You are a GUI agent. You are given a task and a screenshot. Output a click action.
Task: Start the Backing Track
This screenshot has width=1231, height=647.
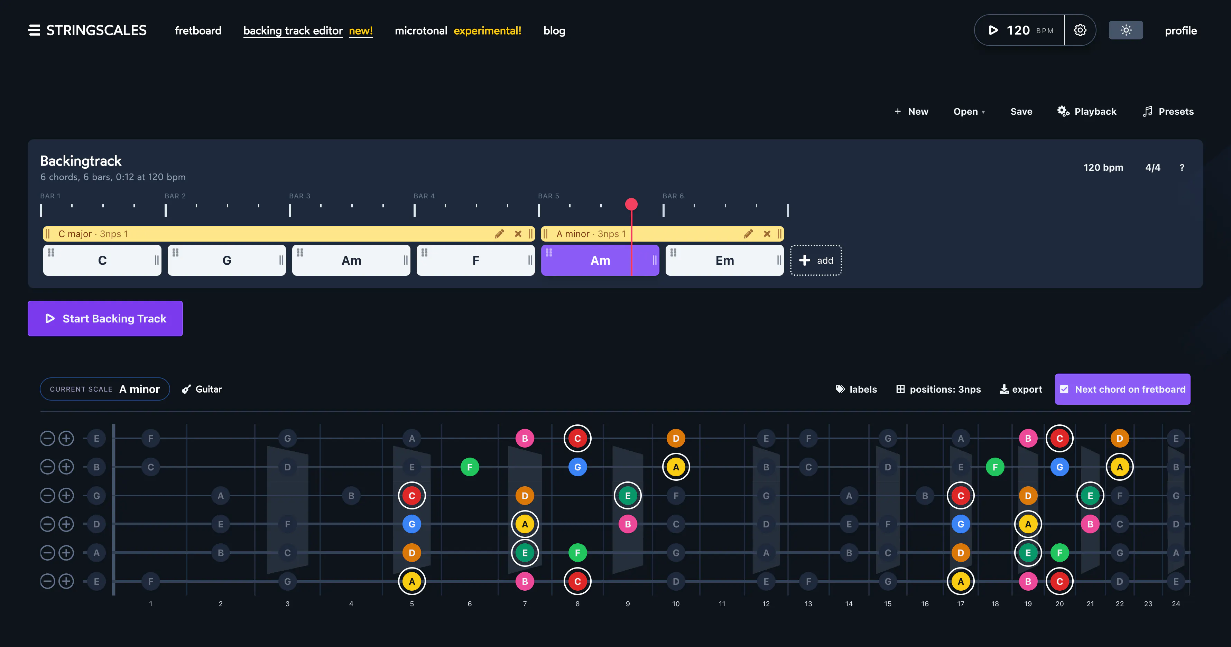(105, 318)
